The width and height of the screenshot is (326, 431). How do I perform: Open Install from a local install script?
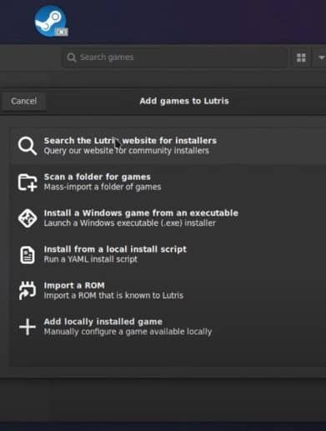[x=115, y=249]
